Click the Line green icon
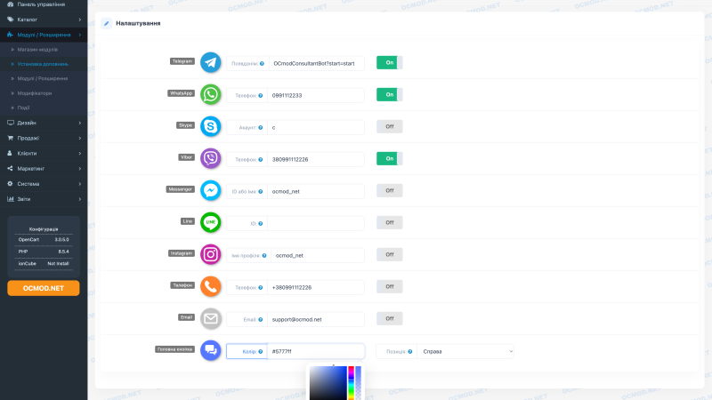Screen dimensions: 712x400 tap(211, 222)
